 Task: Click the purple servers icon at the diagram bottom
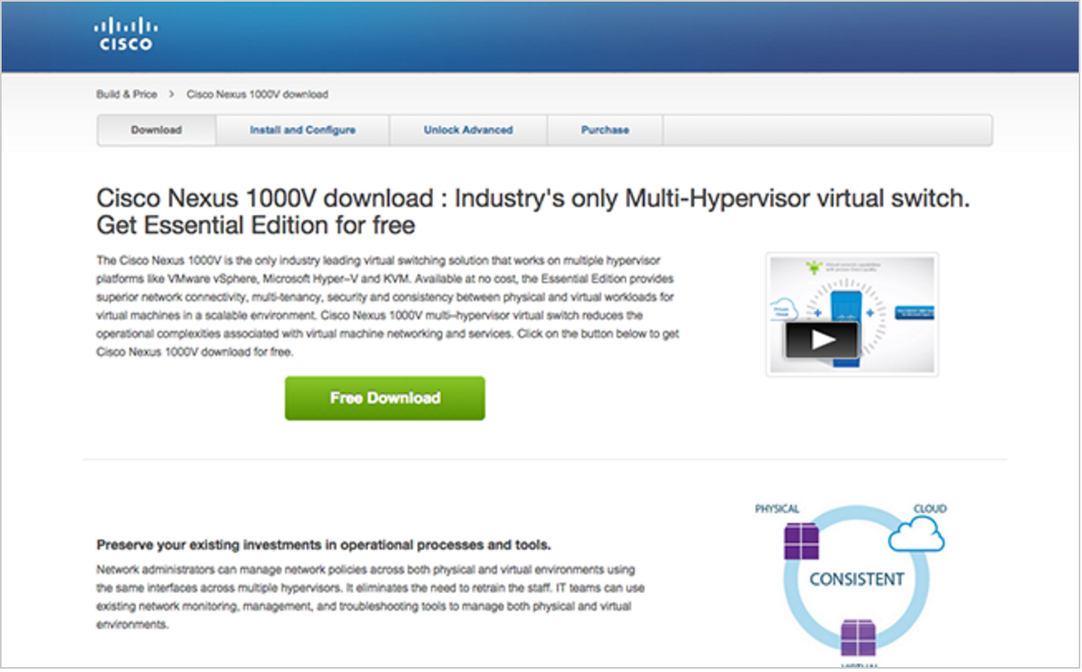coord(857,639)
